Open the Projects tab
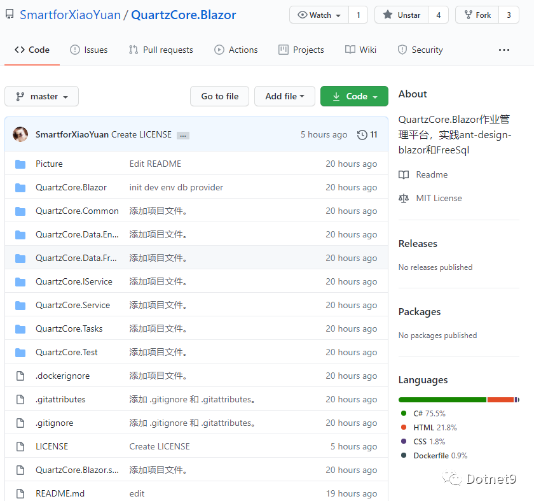This screenshot has width=534, height=501. tap(301, 50)
